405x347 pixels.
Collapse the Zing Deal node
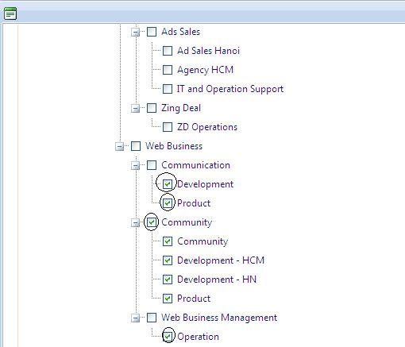click(135, 109)
